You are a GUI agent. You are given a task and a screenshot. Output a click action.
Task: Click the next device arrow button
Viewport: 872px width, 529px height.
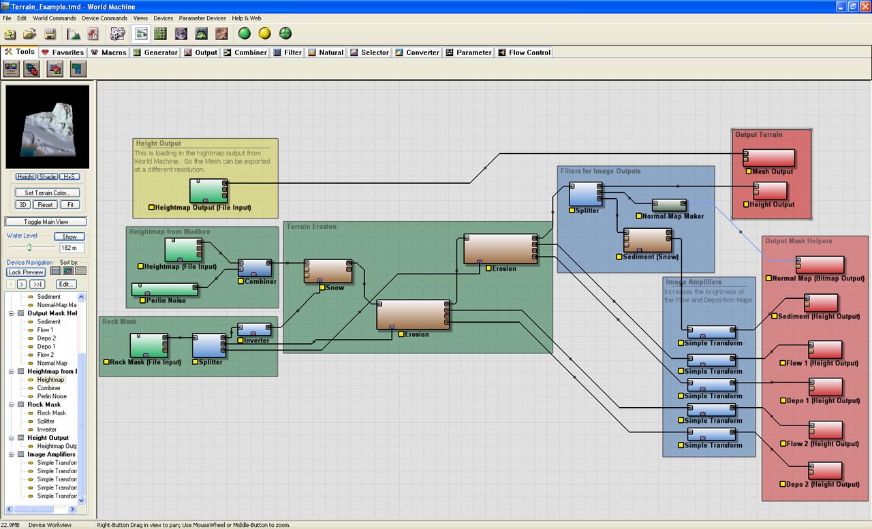pos(22,284)
